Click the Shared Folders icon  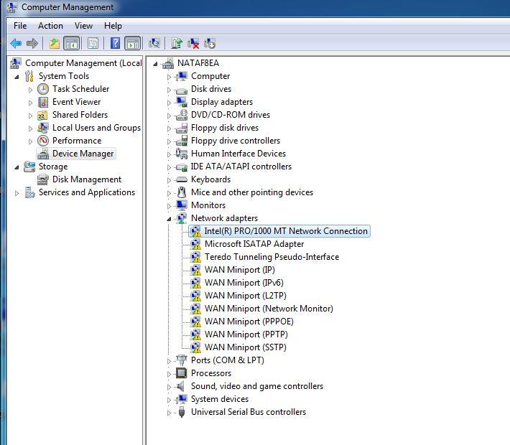[42, 115]
